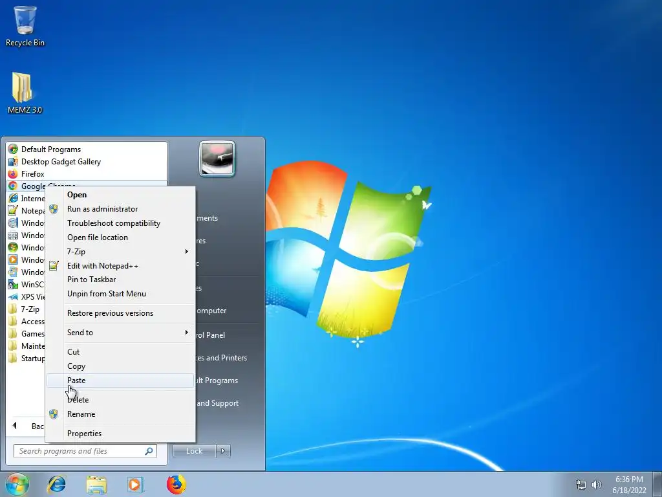Select Rename in the context menu
This screenshot has height=497, width=662.
click(120, 414)
